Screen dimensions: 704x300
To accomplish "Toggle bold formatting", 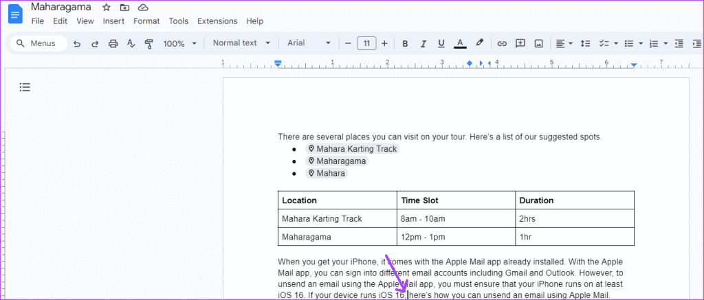I will pyautogui.click(x=405, y=43).
